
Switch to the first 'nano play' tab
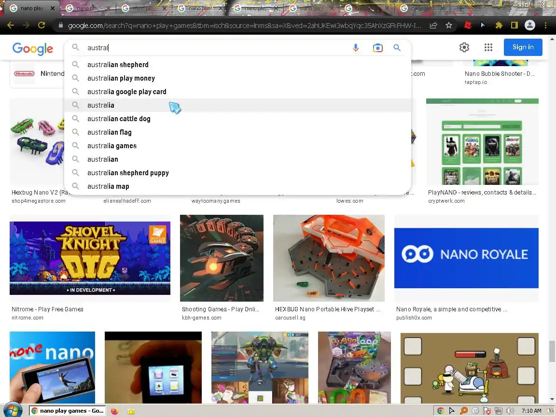click(x=31, y=8)
